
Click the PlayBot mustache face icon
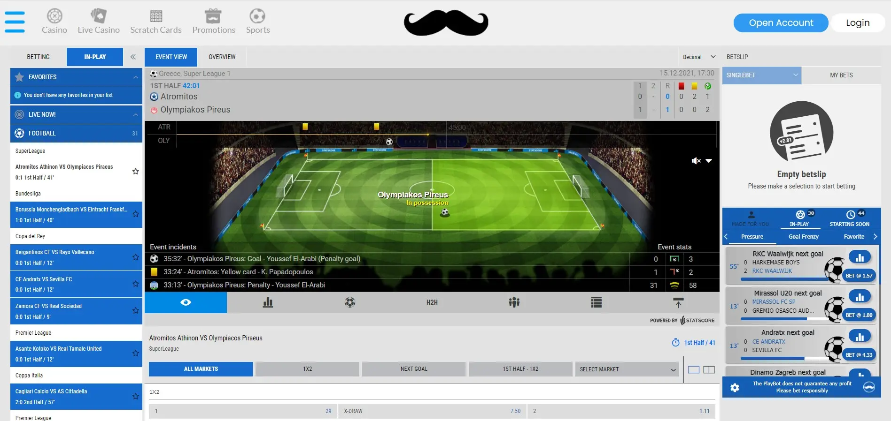[x=869, y=387]
